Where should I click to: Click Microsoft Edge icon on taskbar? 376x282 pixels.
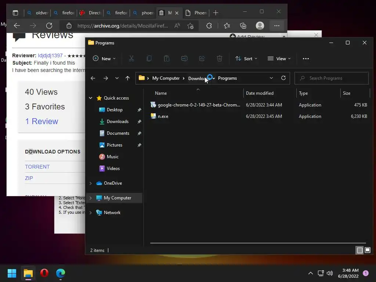pos(61,273)
